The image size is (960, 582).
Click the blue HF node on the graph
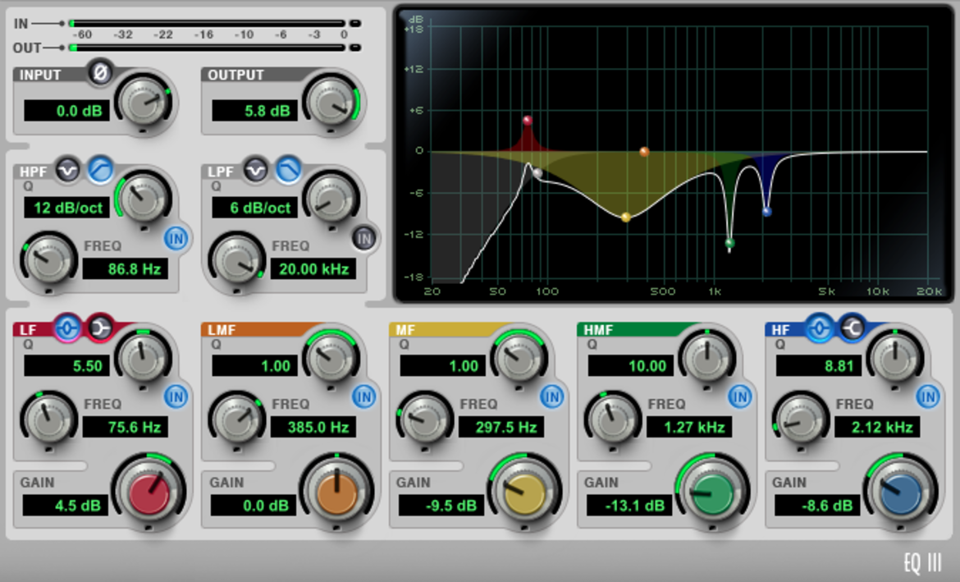[767, 212]
